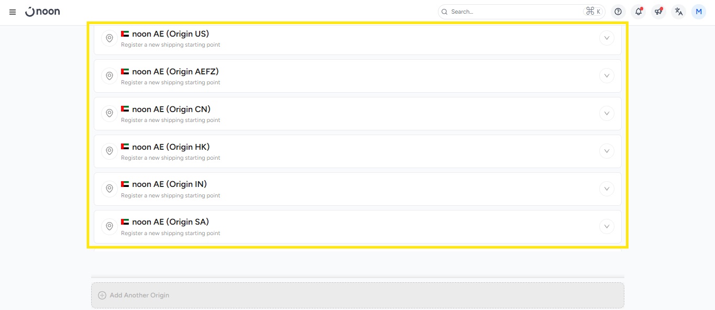Expand the noon AE (Origin AEFZ) row
Image resolution: width=715 pixels, height=310 pixels.
[607, 76]
